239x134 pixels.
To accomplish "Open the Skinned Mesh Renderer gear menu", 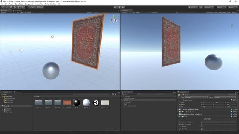I will coord(236,114).
